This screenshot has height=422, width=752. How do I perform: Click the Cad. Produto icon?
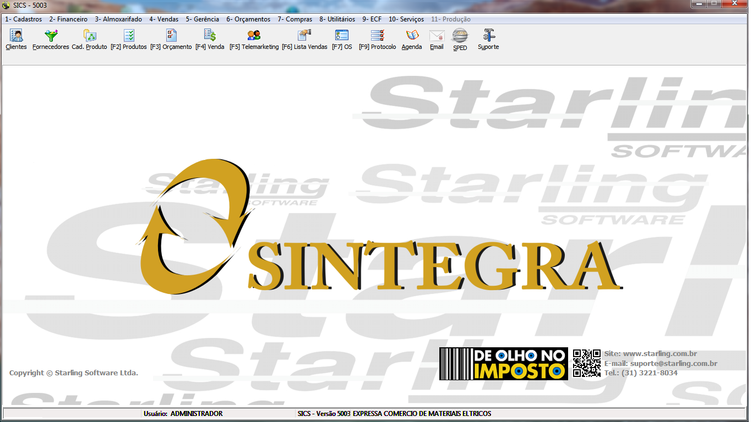point(89,36)
